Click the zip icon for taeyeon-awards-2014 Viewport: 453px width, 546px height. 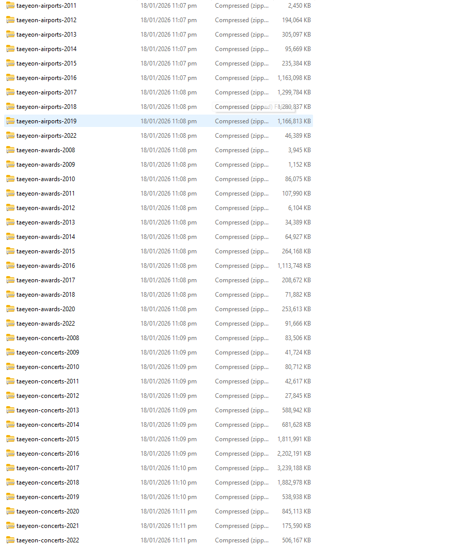tap(10, 237)
